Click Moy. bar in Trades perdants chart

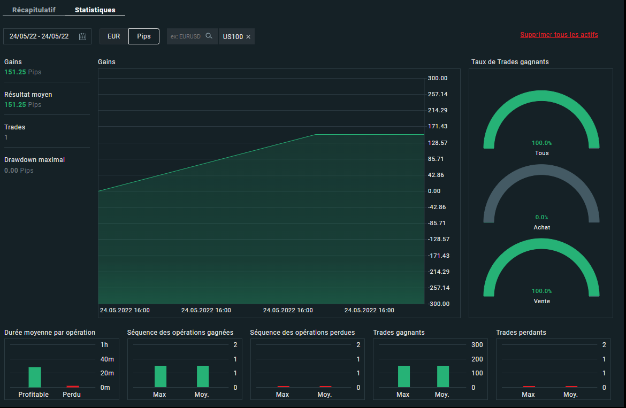(x=571, y=386)
